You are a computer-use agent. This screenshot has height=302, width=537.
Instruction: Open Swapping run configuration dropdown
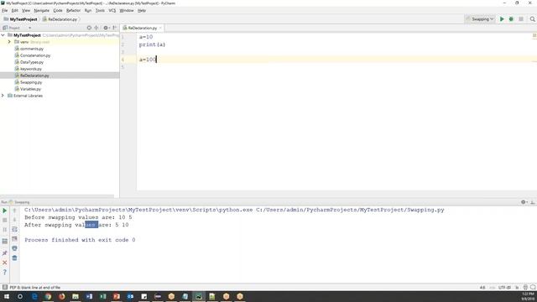point(480,19)
